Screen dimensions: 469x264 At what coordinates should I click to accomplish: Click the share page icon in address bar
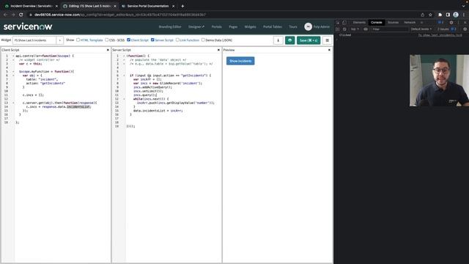(422, 15)
